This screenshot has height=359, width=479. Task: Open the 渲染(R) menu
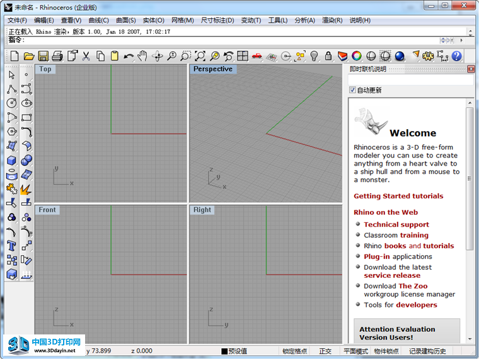[332, 20]
